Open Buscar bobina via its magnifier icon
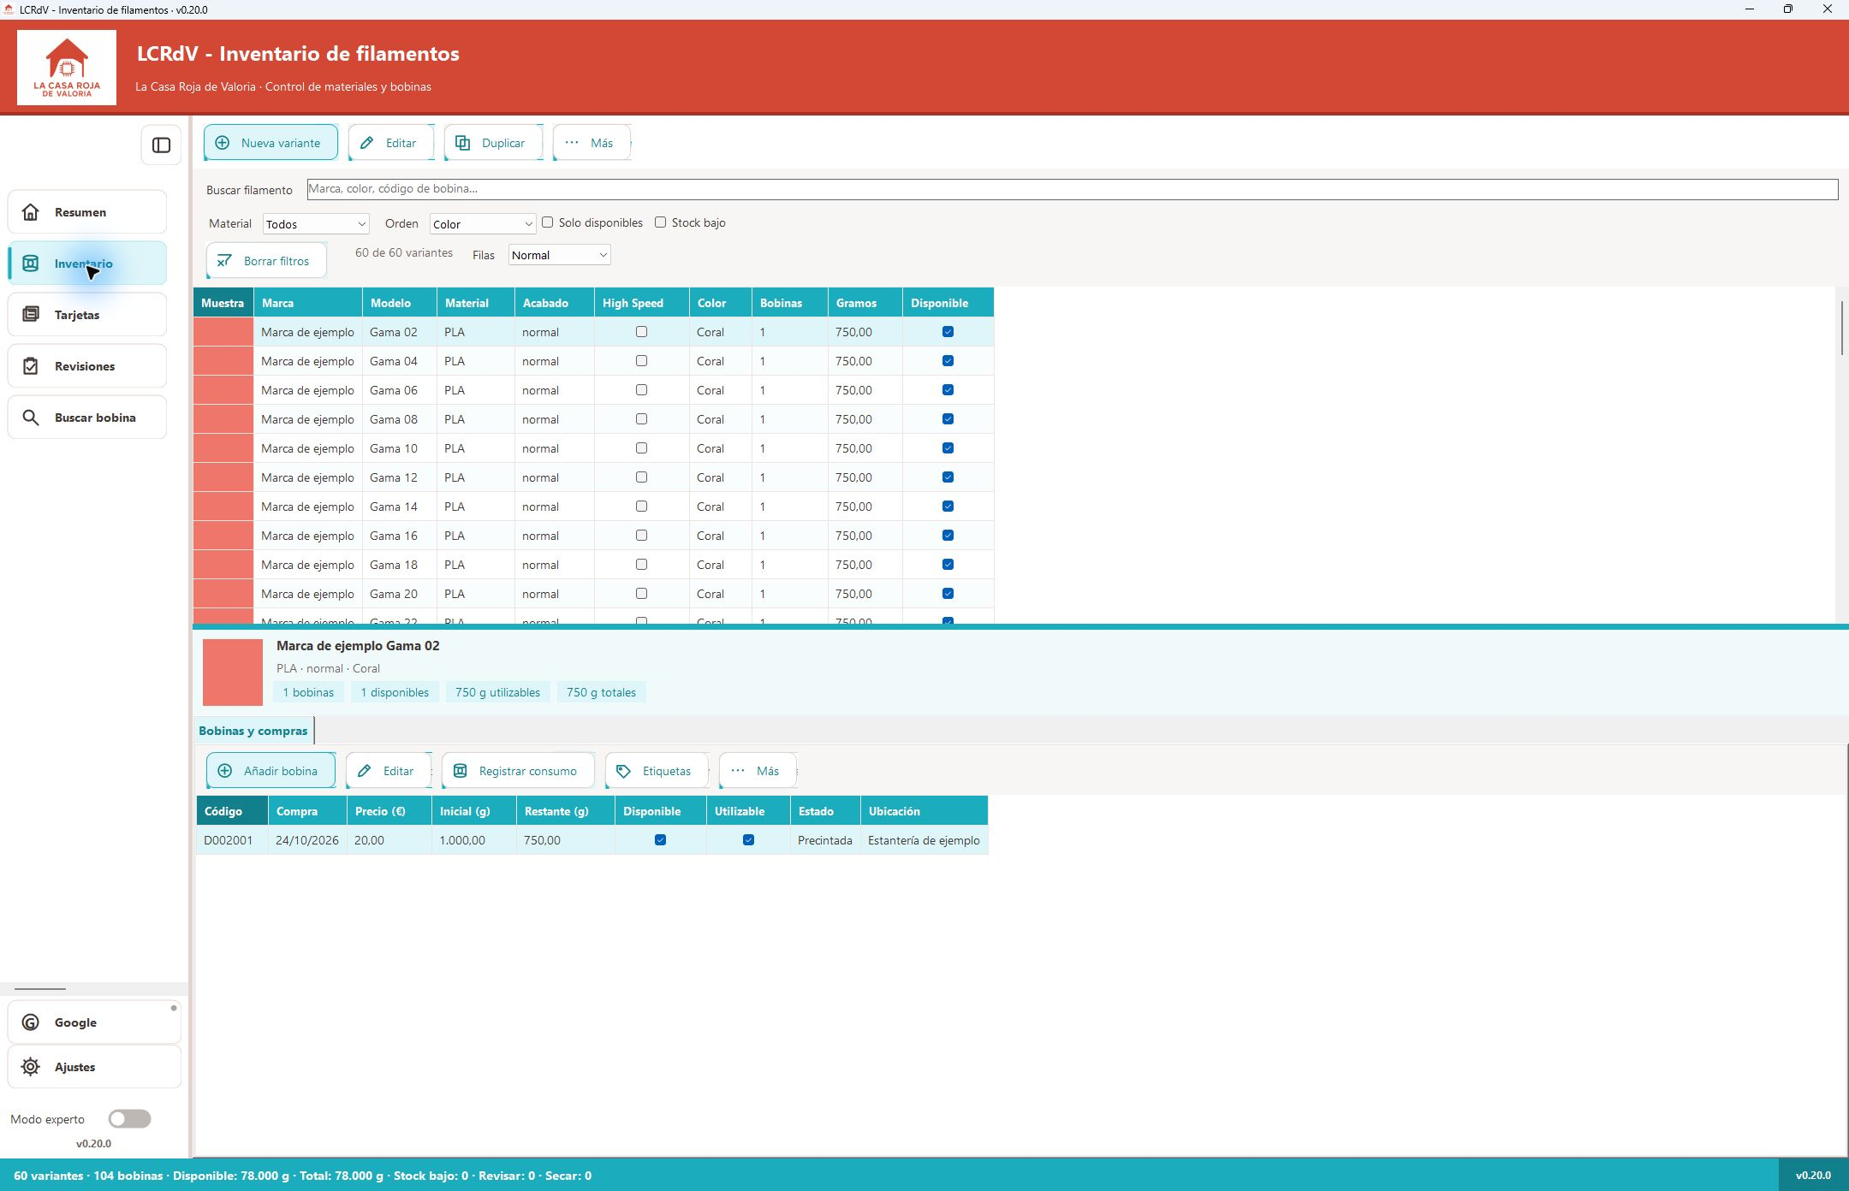The height and width of the screenshot is (1191, 1849). point(31,418)
